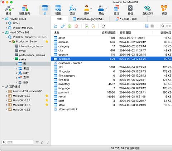Open the 自动运行 automation robot icon

147,8
